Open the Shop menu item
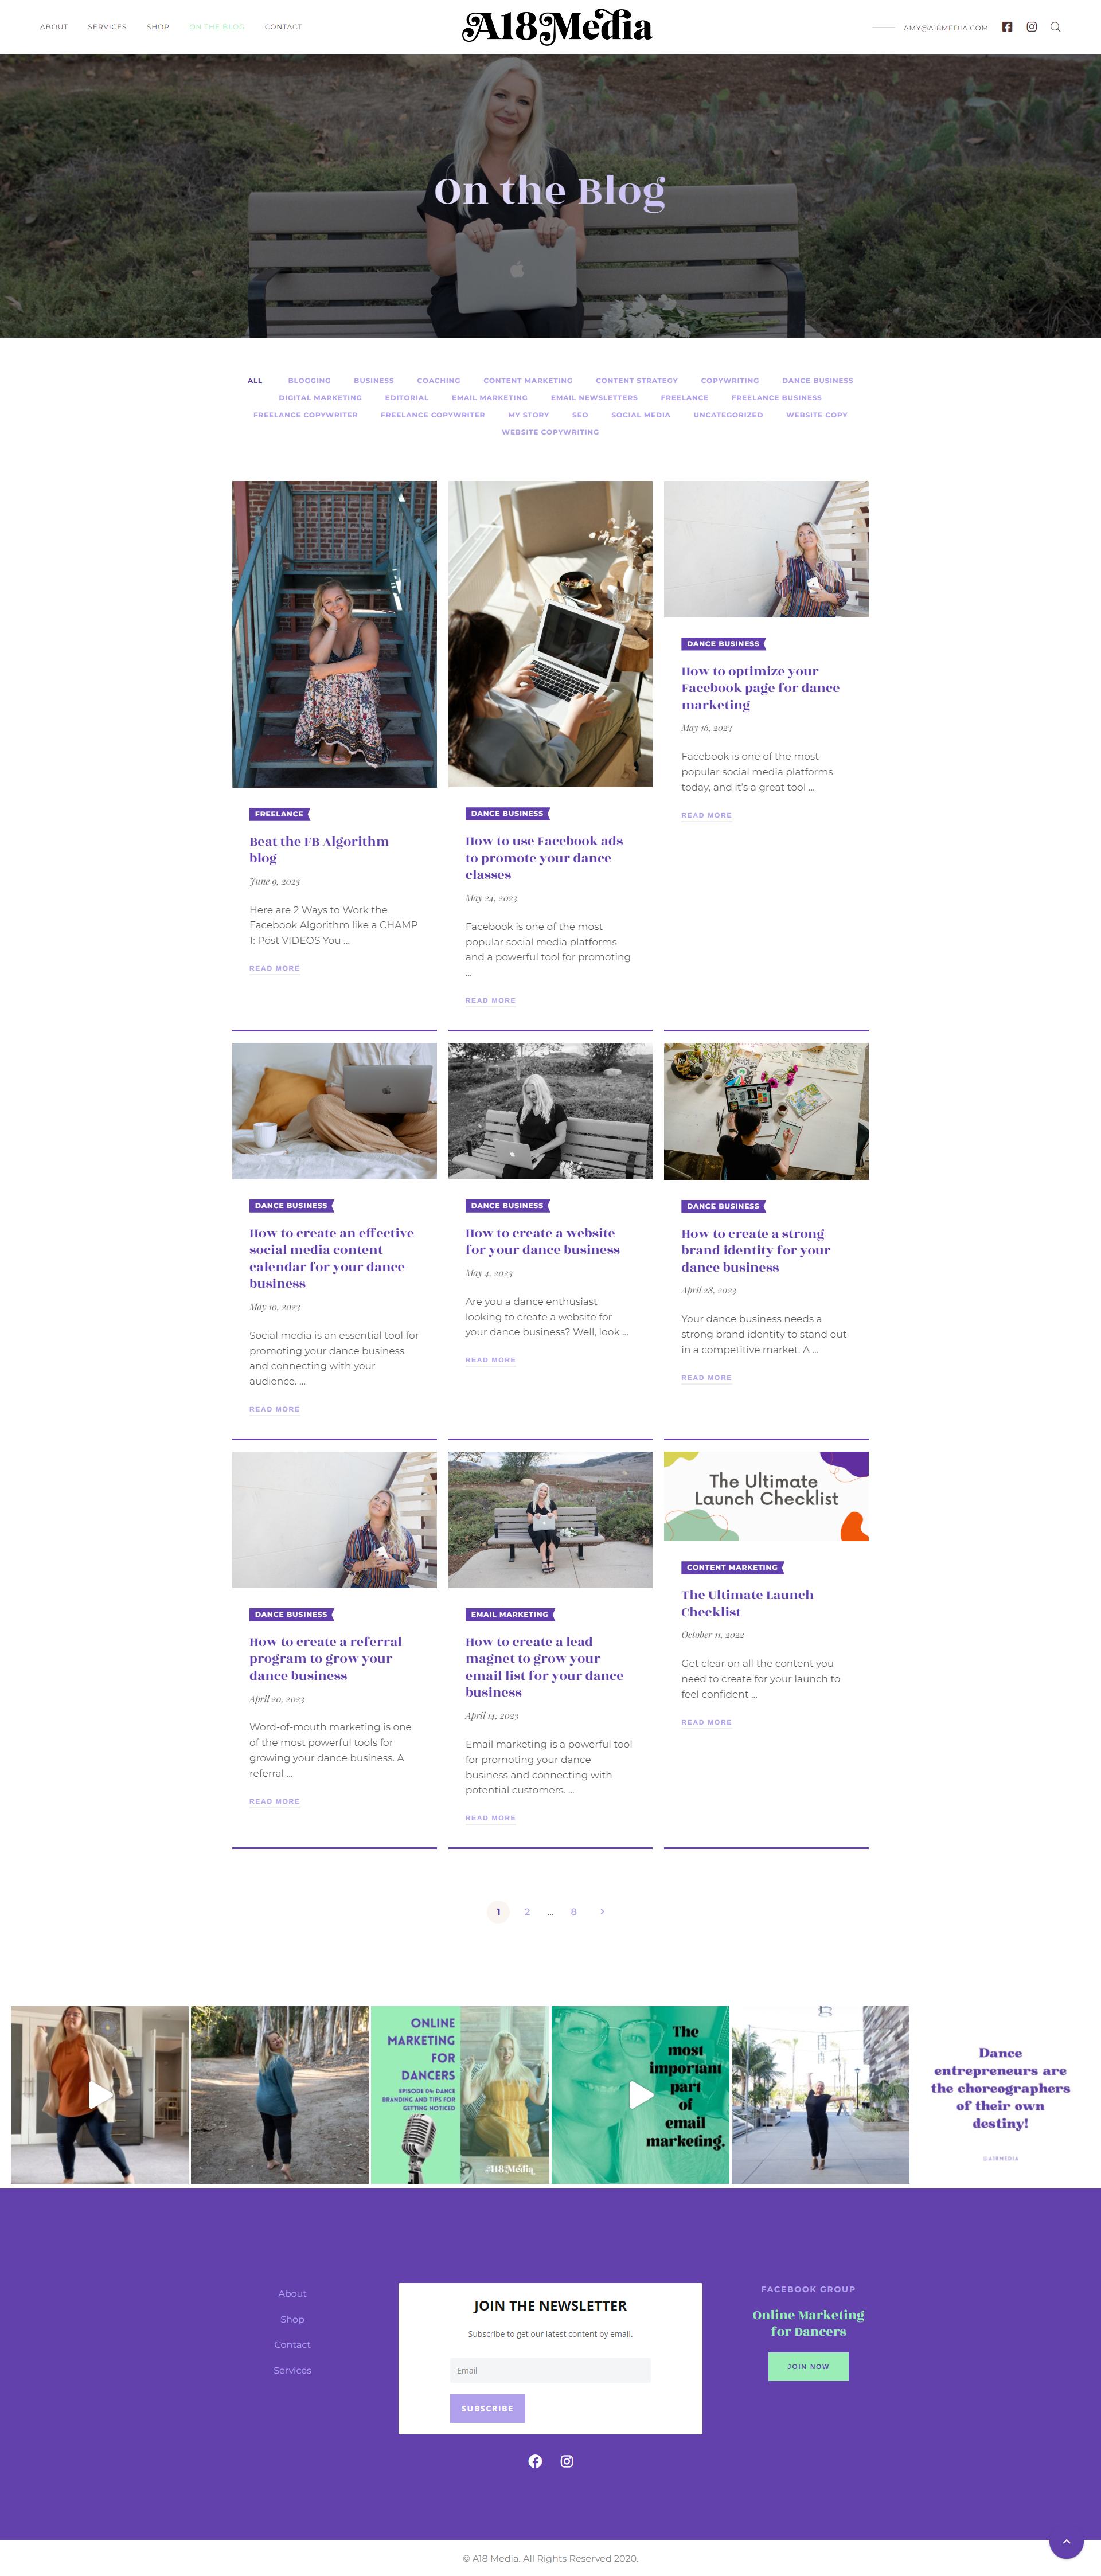1101x2576 pixels. 158,27
